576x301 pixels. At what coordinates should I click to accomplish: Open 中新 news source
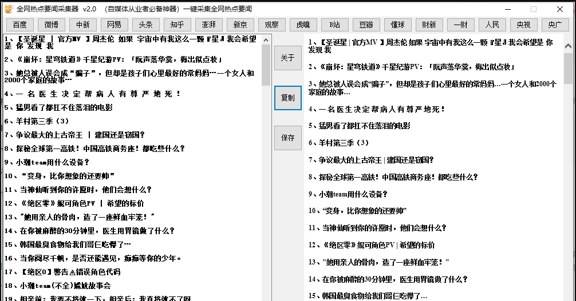click(83, 25)
